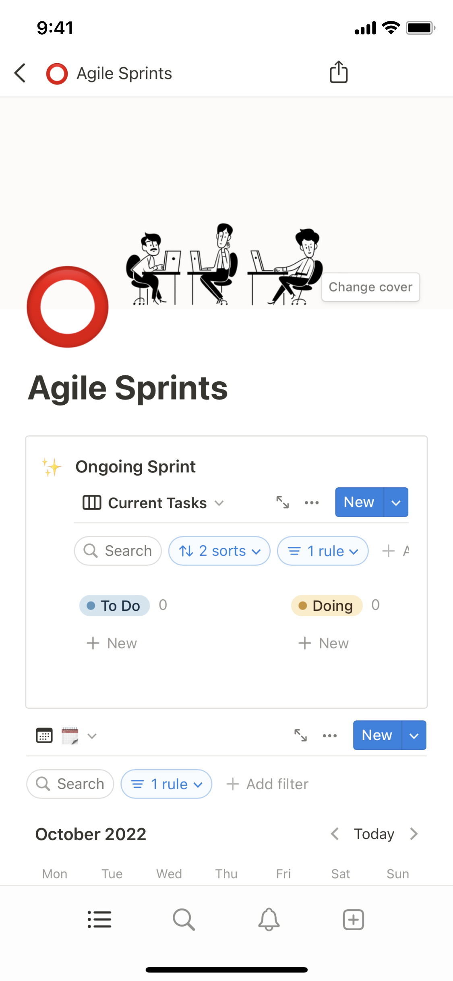
Task: Open the share sheet icon
Action: point(338,72)
